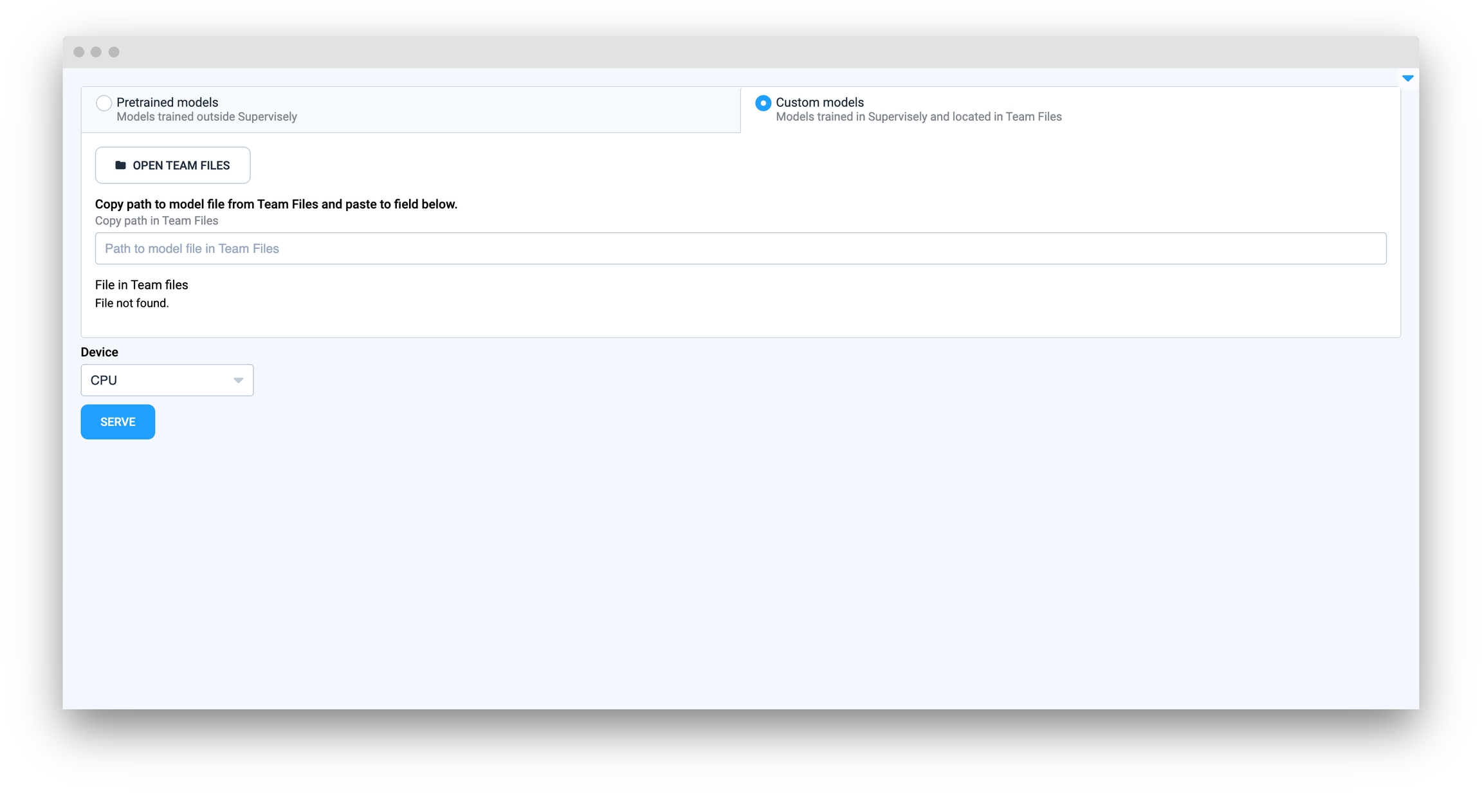Focus the Path to model file input

pos(740,248)
